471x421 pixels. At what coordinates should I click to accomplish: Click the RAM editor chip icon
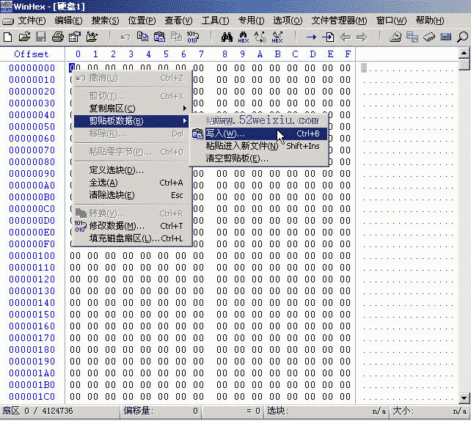click(x=429, y=37)
